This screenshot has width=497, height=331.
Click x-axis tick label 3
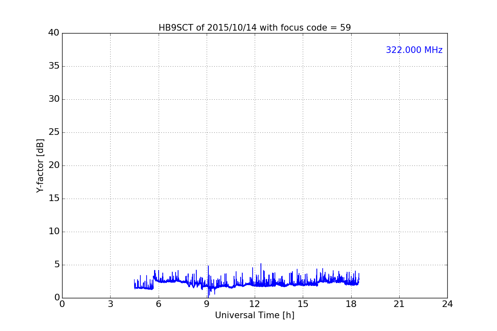click(x=110, y=304)
